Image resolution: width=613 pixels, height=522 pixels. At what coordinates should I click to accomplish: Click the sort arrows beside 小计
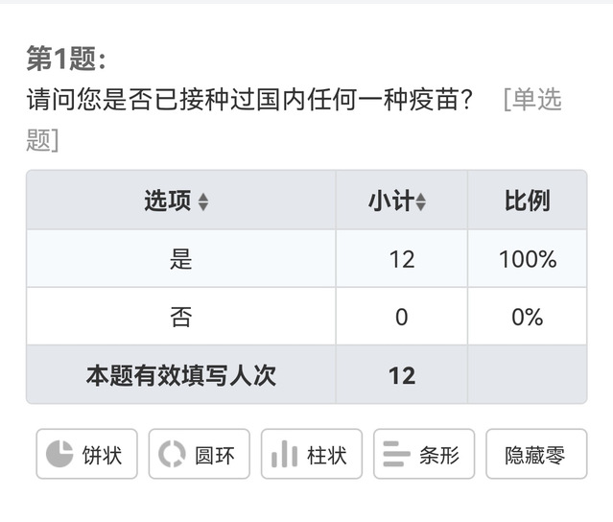pyautogui.click(x=421, y=202)
